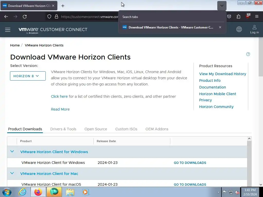
Task: Open the VMware site hamburger navigation menu
Action: [x=8, y=30]
